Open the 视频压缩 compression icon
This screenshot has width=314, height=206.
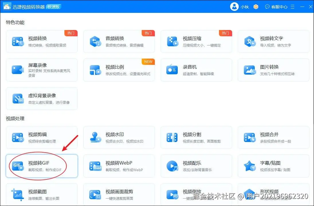(x=172, y=41)
